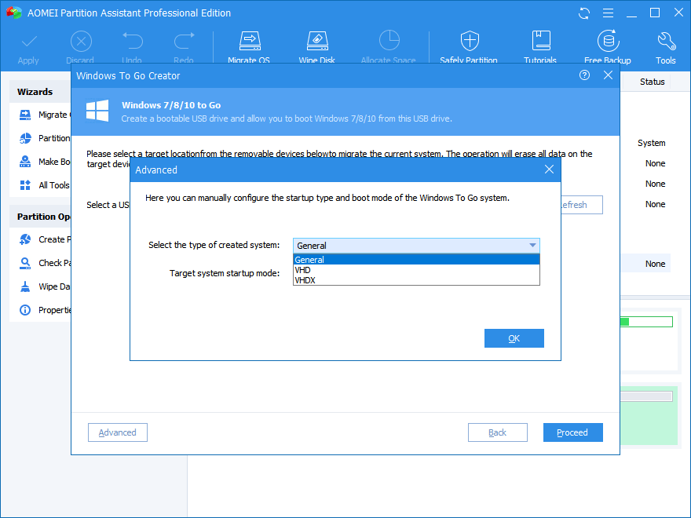Click the Refresh button behind Advanced dialog

coord(582,205)
